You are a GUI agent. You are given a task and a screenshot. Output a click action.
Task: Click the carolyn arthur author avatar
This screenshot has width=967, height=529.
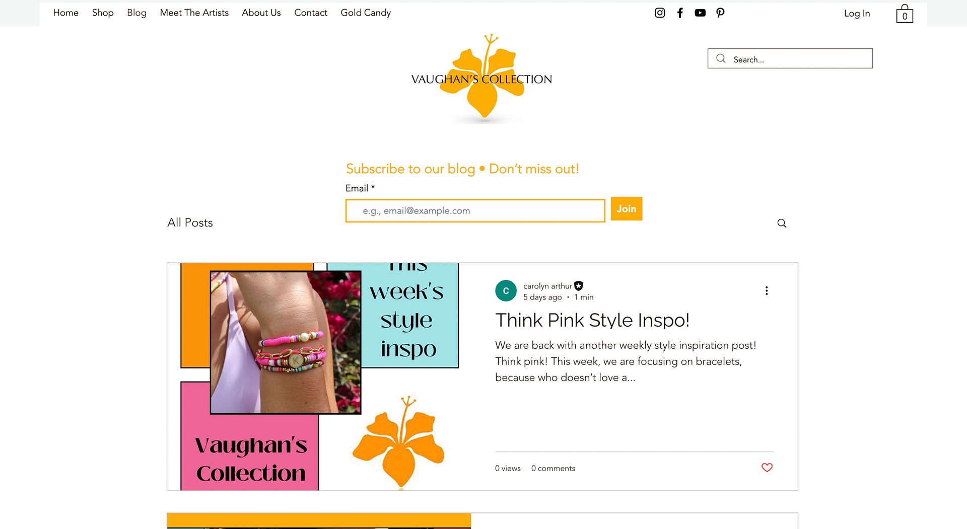click(506, 291)
